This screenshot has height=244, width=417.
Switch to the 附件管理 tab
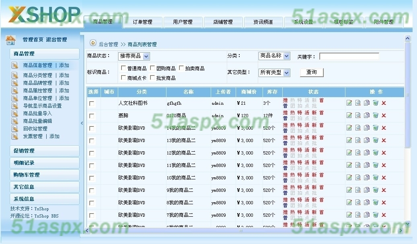coord(384,22)
